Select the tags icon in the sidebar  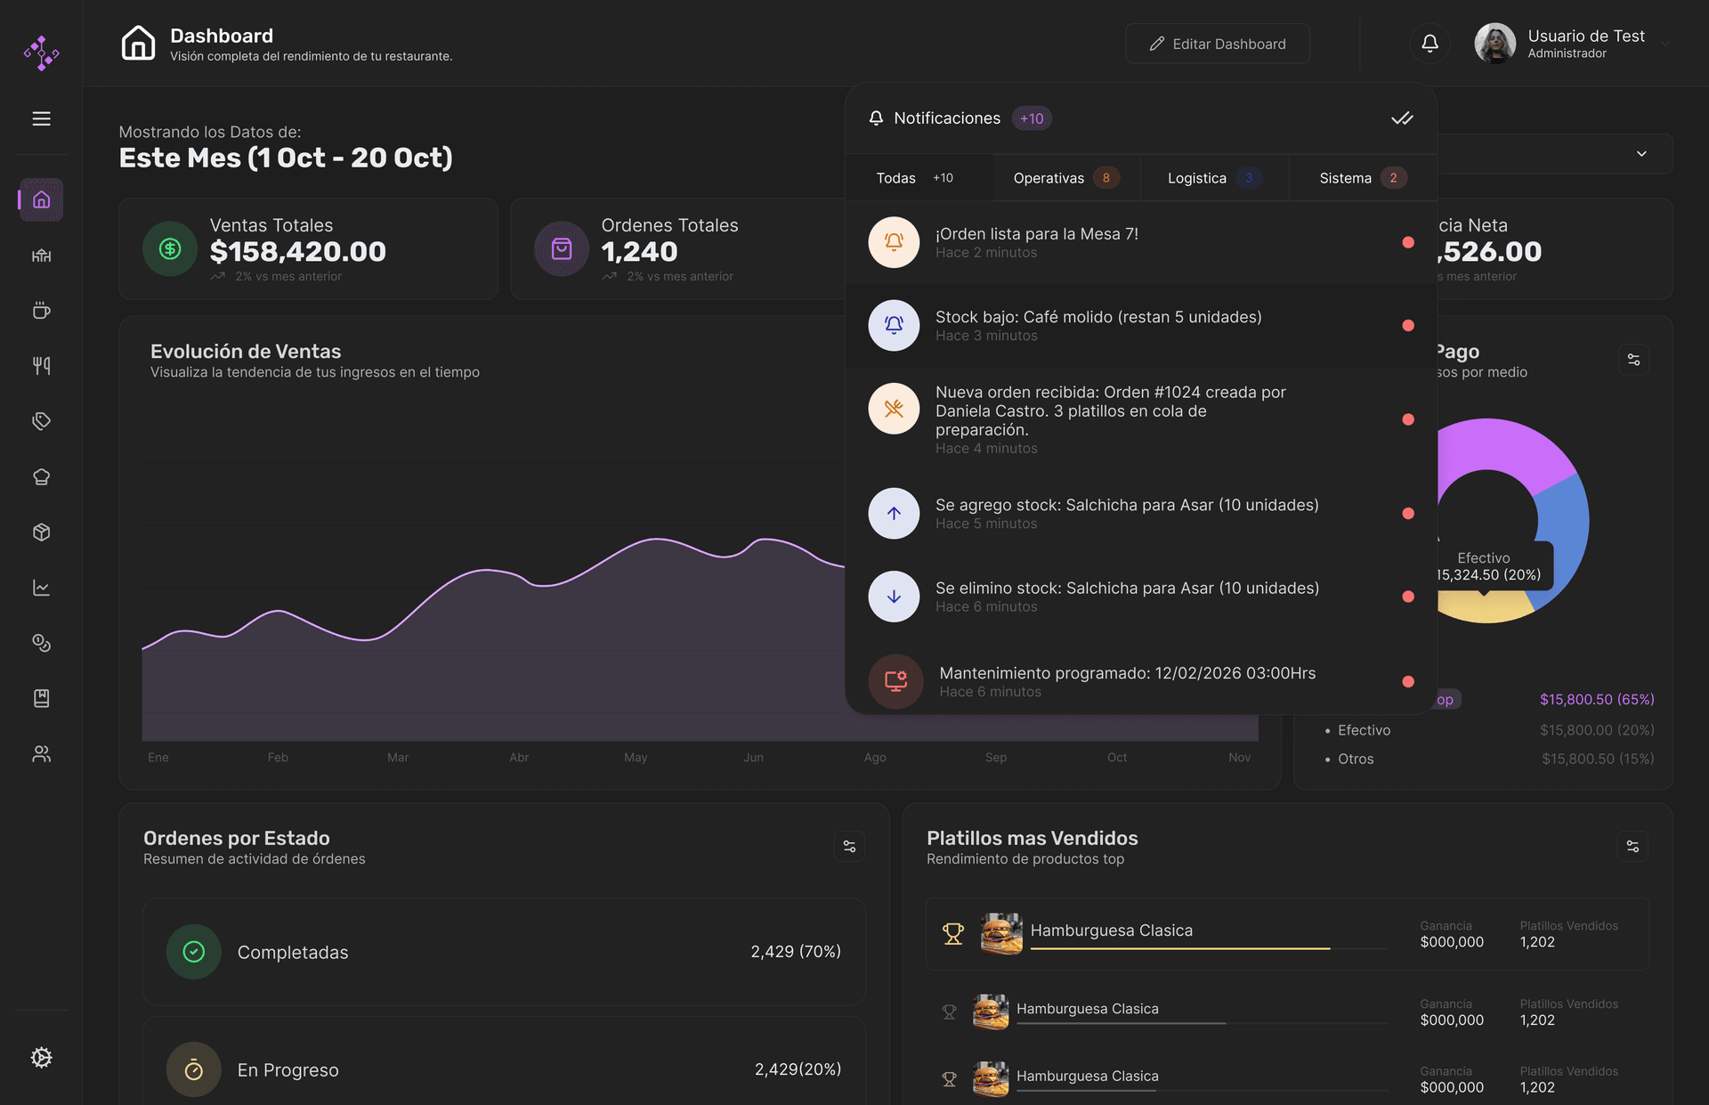point(41,421)
